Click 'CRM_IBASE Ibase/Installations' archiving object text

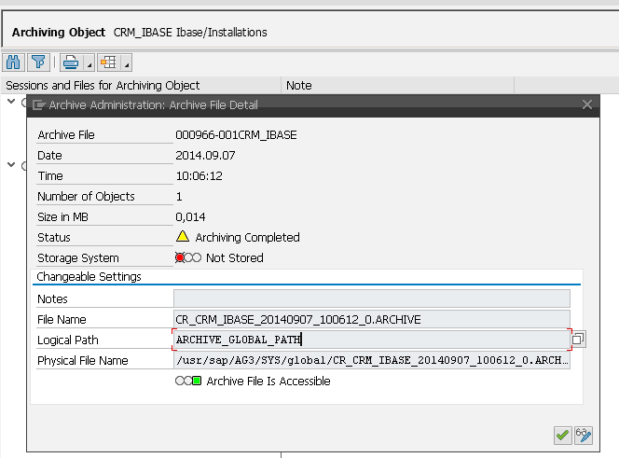pos(190,32)
